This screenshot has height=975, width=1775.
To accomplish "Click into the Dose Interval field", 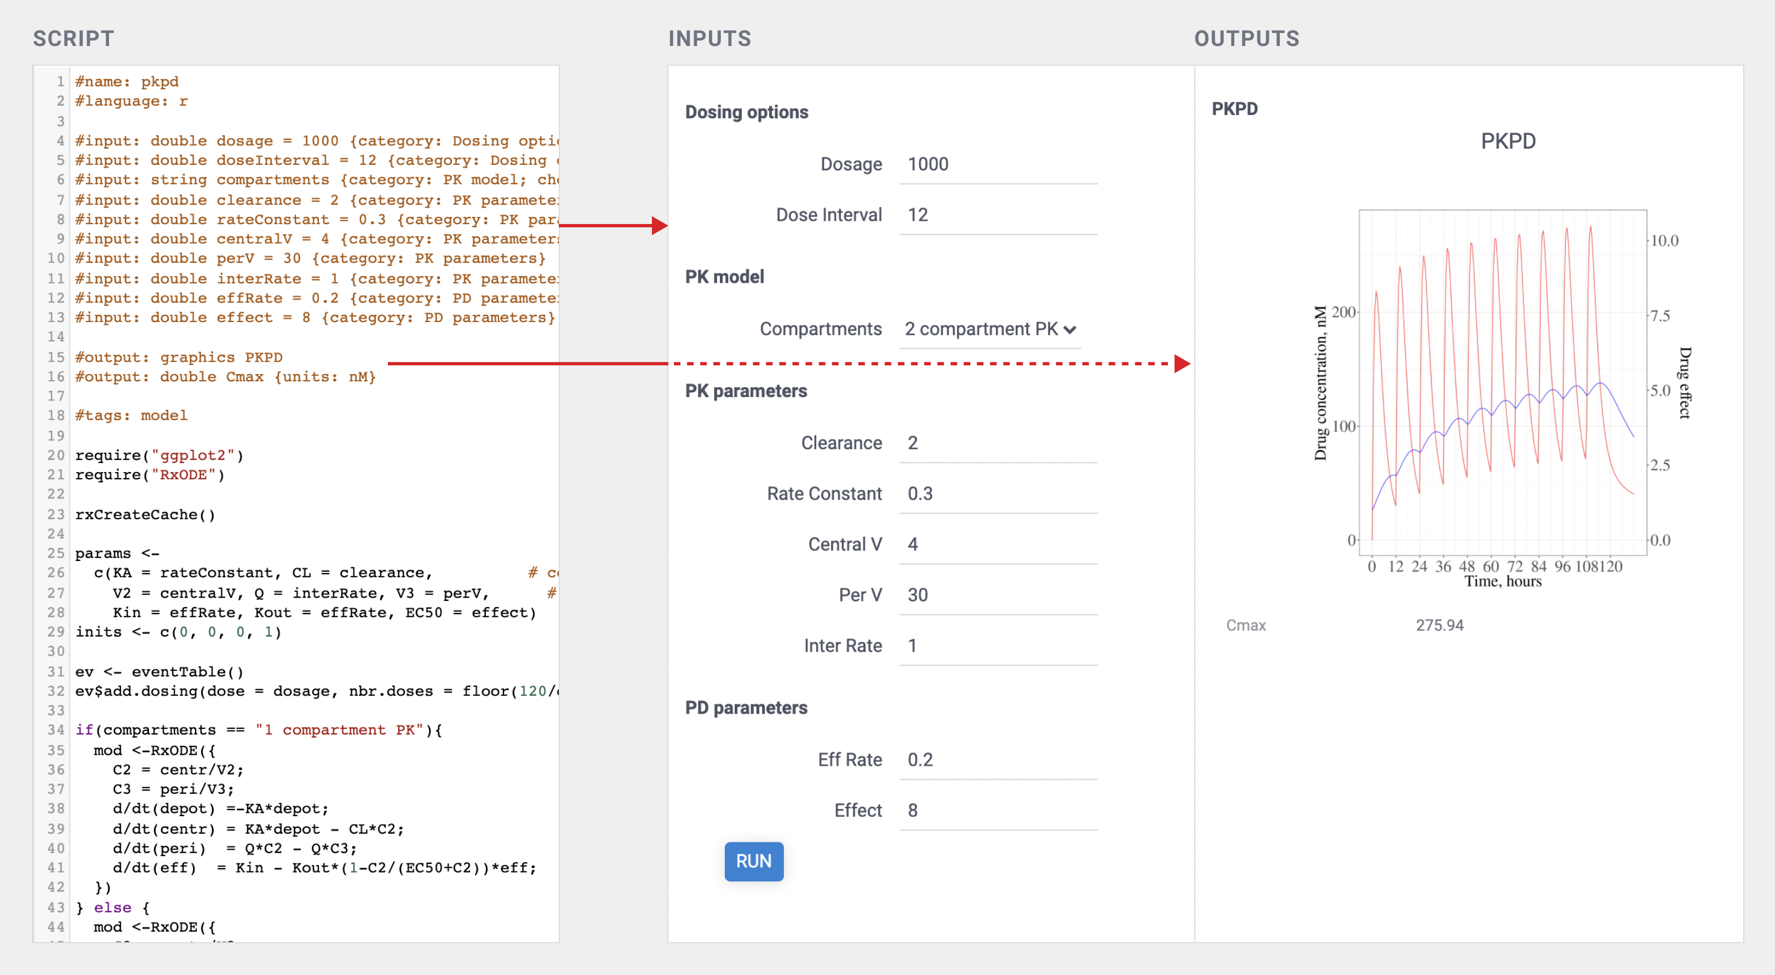I will tap(997, 215).
